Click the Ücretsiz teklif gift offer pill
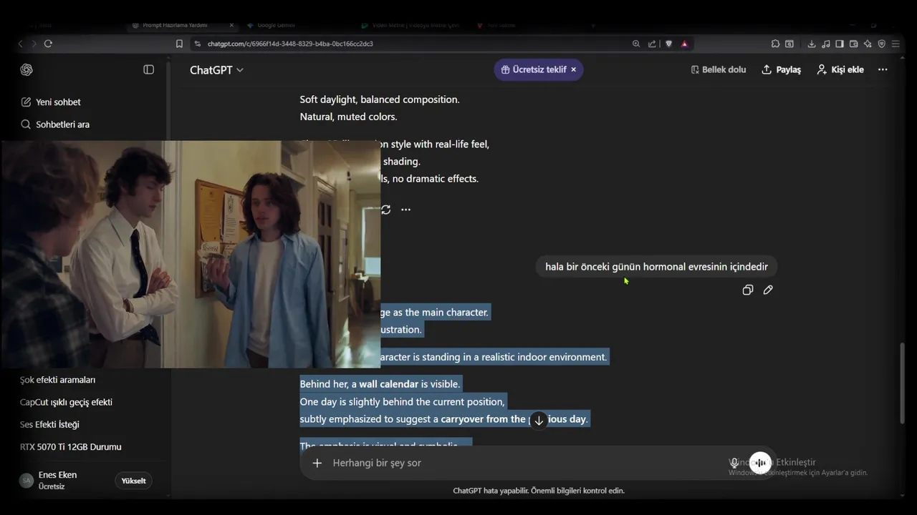Viewport: 917px width, 515px height. (534, 69)
